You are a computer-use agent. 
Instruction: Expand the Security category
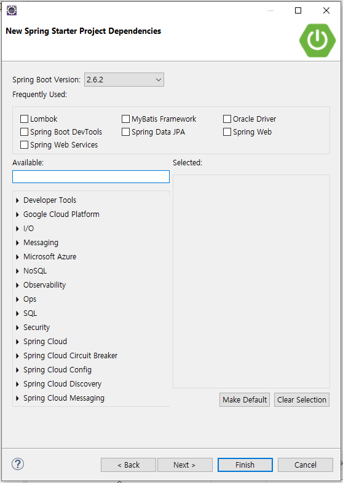point(18,328)
